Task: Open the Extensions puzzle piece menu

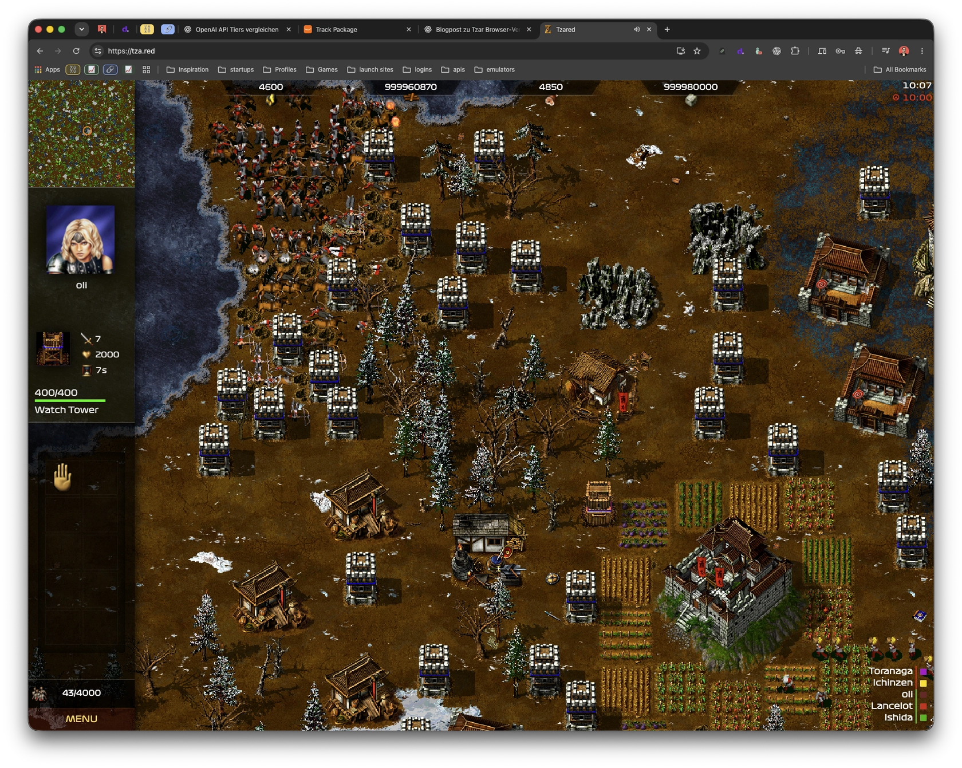Action: point(795,51)
